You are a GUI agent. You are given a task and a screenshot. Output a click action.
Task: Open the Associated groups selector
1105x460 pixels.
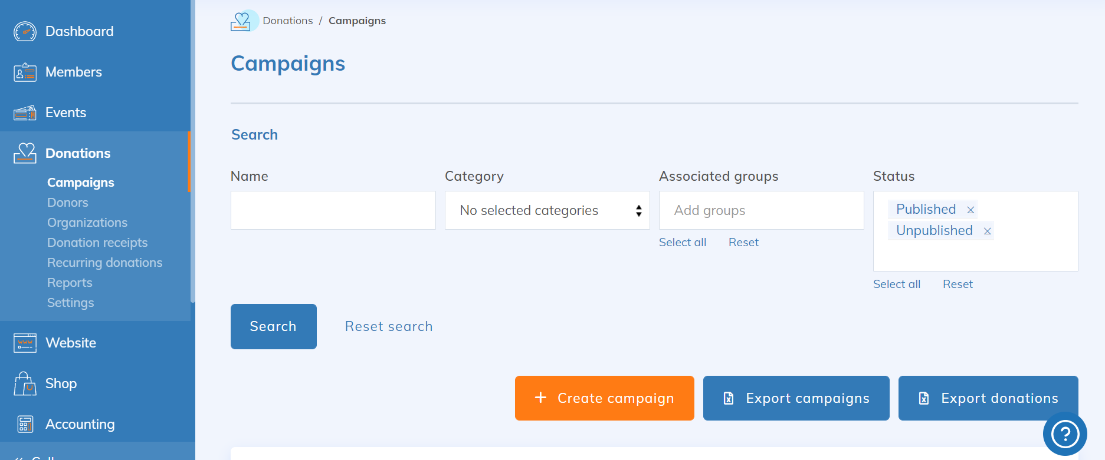click(761, 210)
